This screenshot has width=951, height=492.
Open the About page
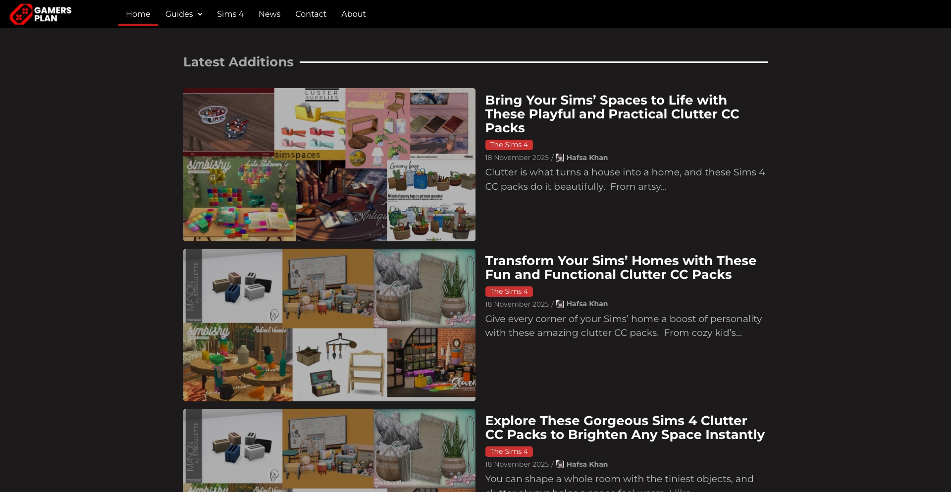click(353, 14)
